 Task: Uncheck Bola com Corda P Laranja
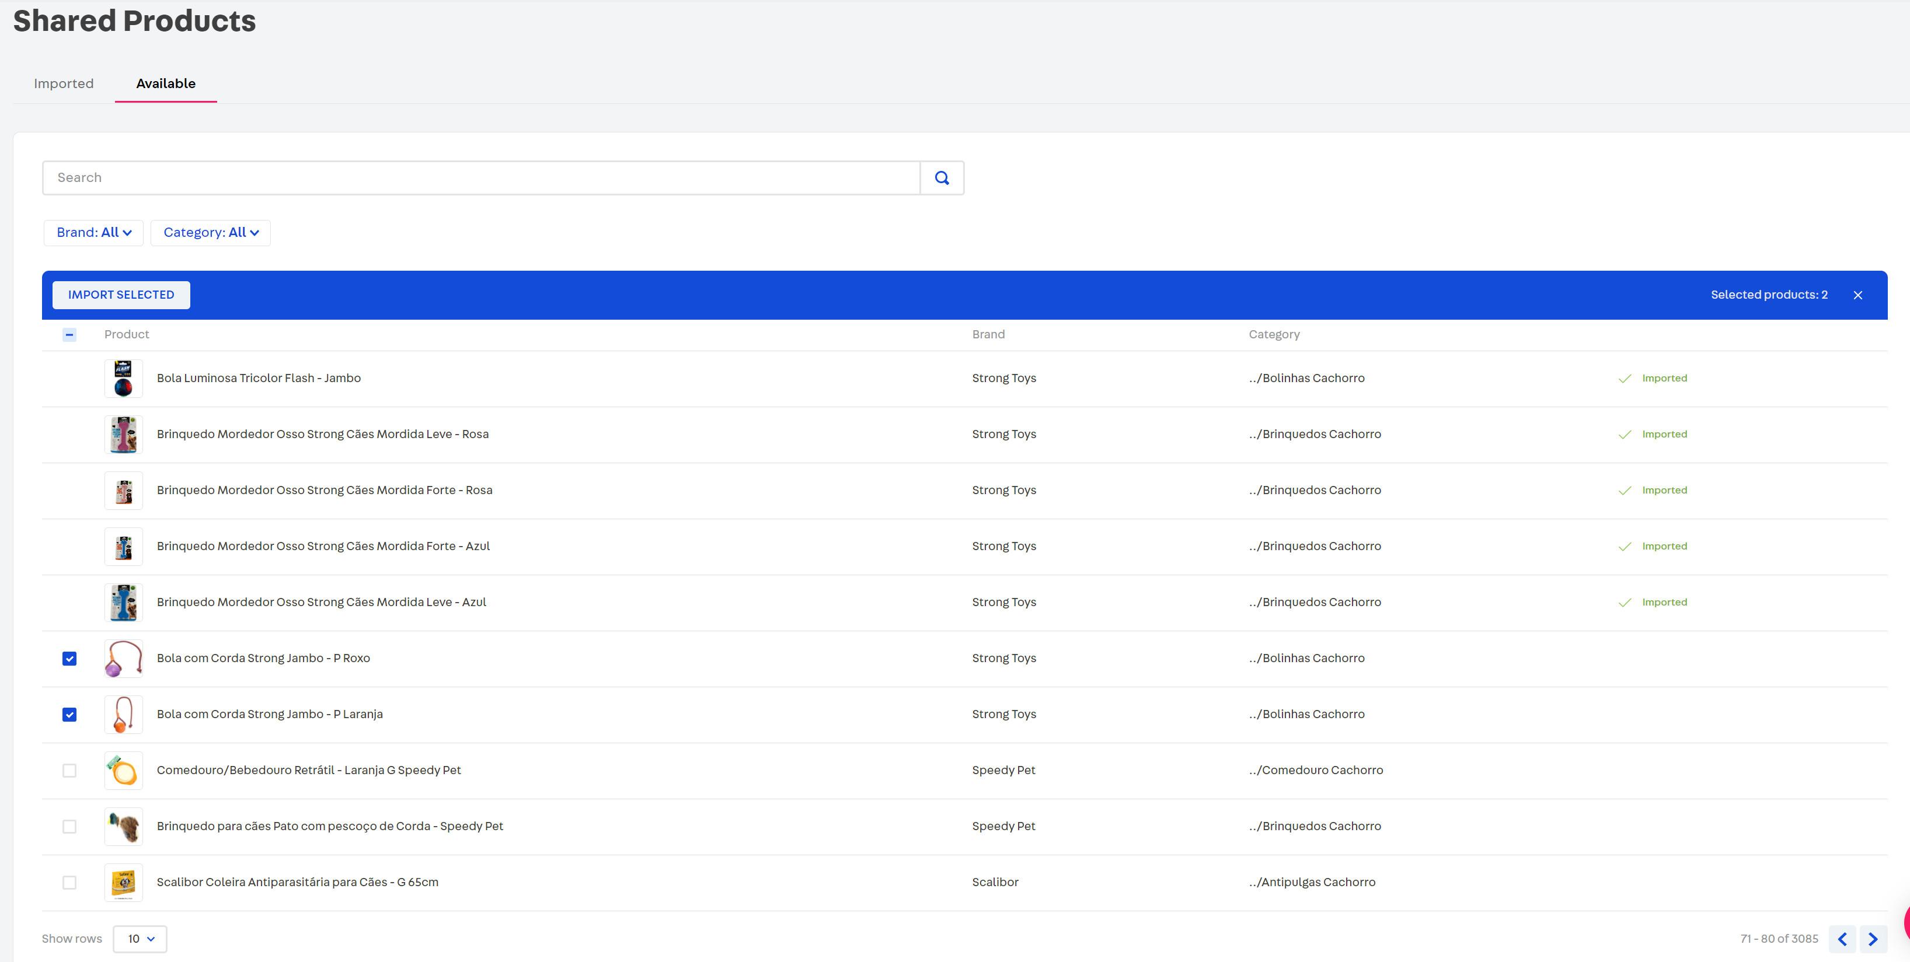tap(69, 715)
